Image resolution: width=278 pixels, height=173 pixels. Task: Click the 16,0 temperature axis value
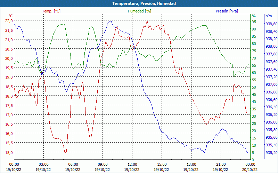[8, 134]
